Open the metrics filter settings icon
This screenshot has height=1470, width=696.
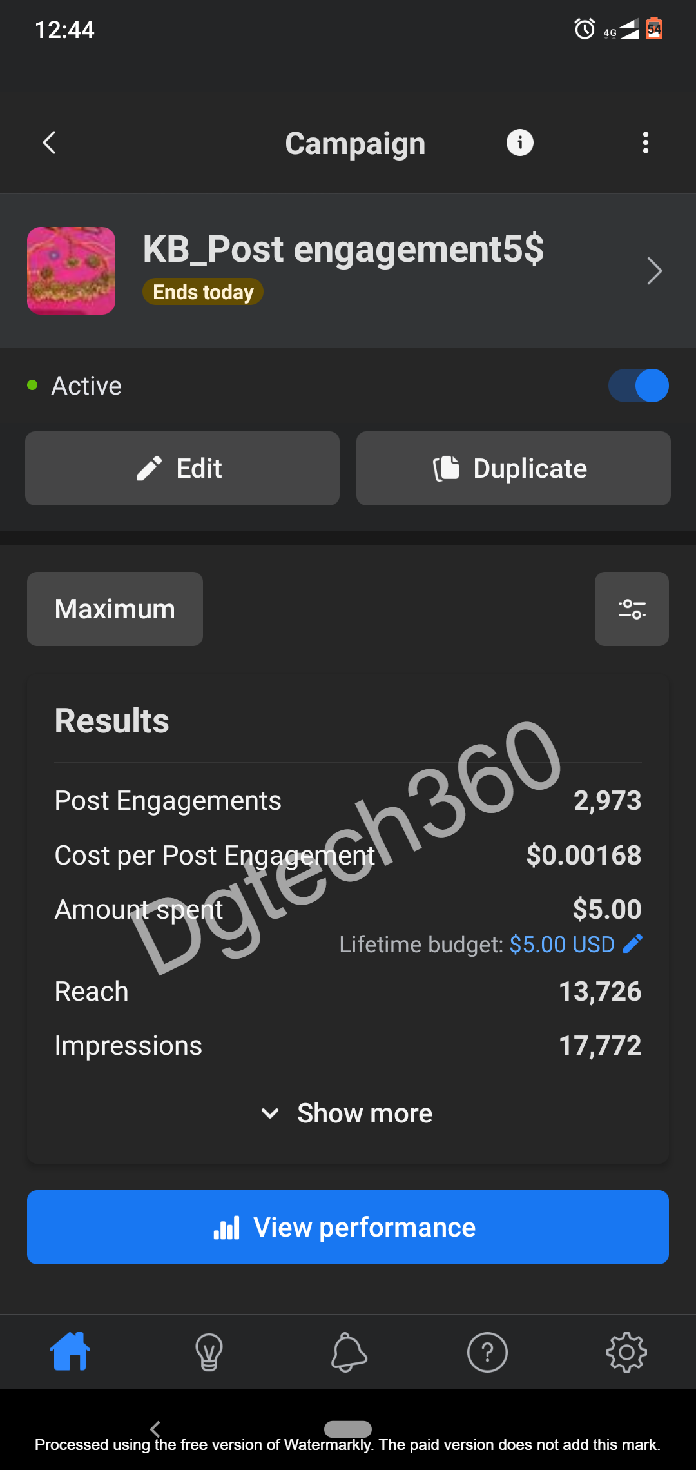coord(632,609)
